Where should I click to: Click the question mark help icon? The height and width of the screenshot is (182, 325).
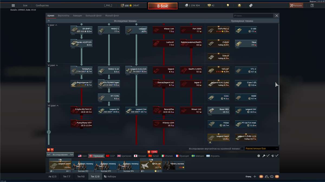pos(312,5)
